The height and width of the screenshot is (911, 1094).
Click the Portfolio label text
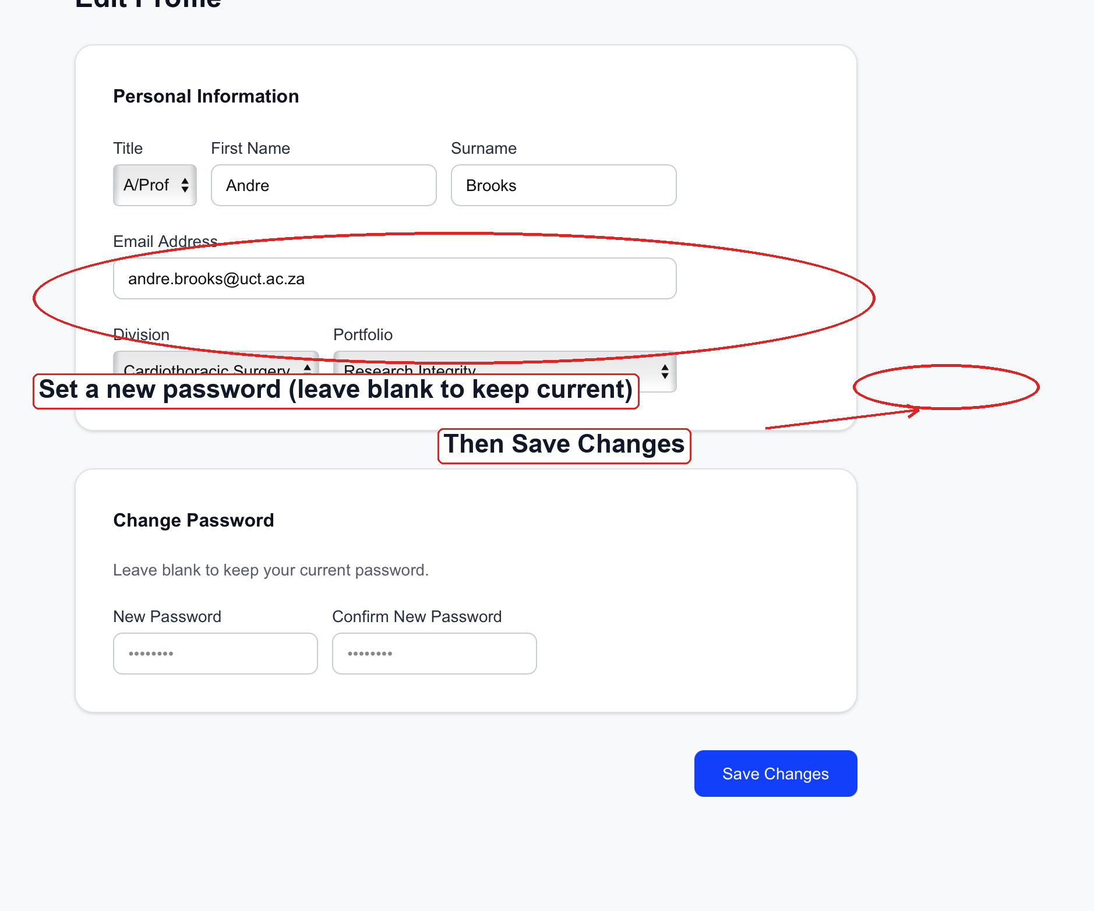click(363, 334)
